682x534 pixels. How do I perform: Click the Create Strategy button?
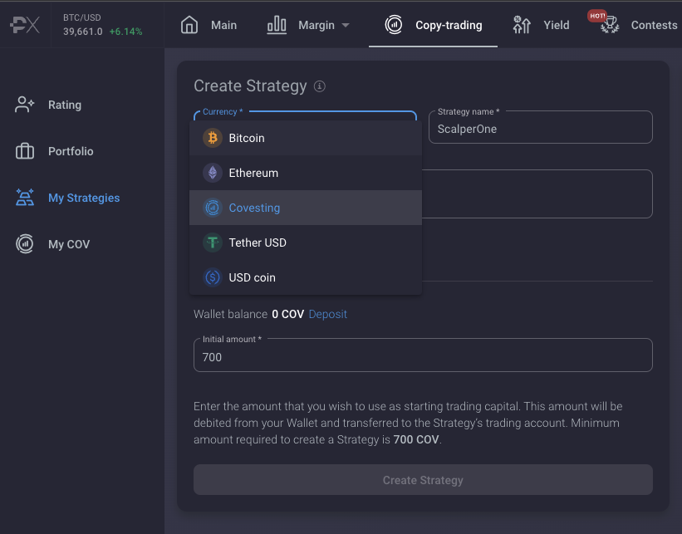(x=423, y=480)
